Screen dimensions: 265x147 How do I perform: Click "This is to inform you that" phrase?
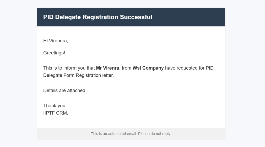point(69,68)
